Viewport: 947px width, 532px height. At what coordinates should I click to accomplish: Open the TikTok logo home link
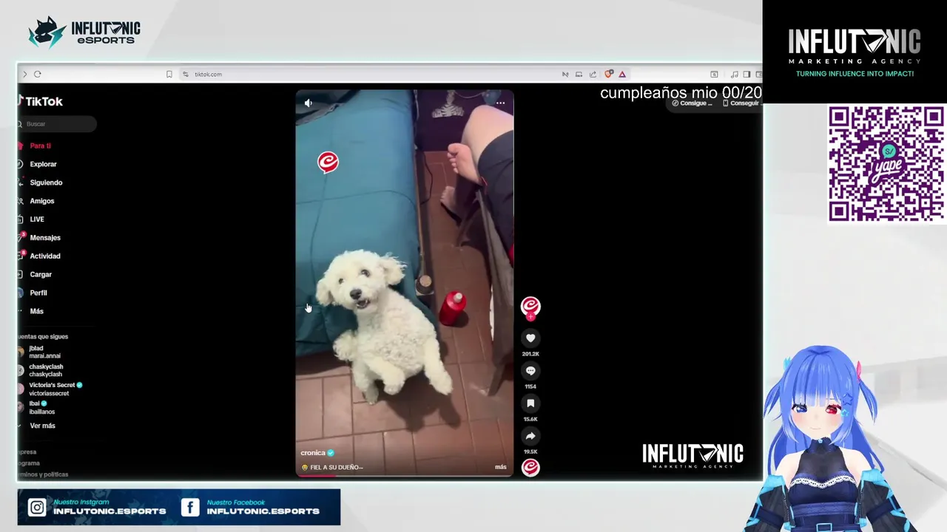(41, 101)
